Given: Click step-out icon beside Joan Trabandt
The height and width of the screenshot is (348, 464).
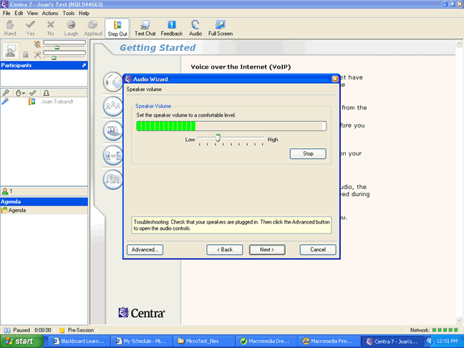Looking at the screenshot, I should pos(32,102).
